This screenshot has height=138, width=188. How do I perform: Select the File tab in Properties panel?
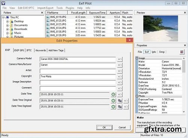tap(140, 52)
